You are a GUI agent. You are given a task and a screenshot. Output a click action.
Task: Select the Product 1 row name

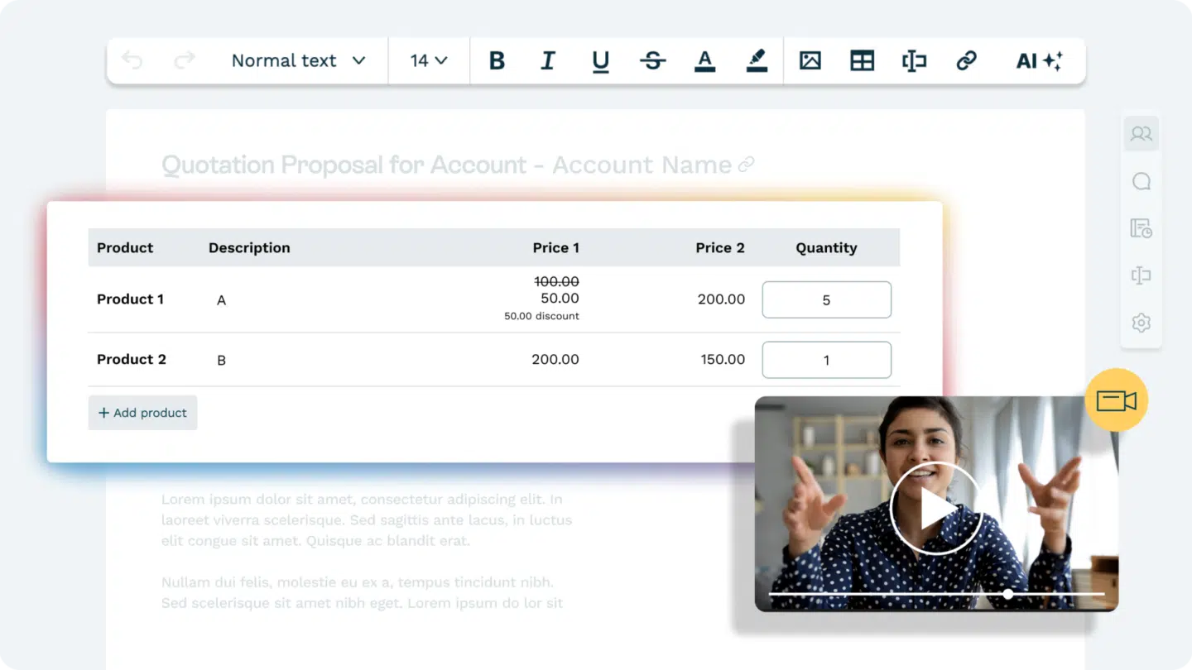[130, 299]
